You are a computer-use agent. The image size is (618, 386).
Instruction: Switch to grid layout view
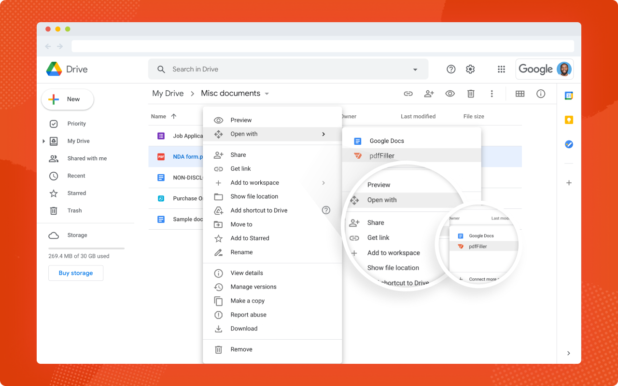(520, 94)
